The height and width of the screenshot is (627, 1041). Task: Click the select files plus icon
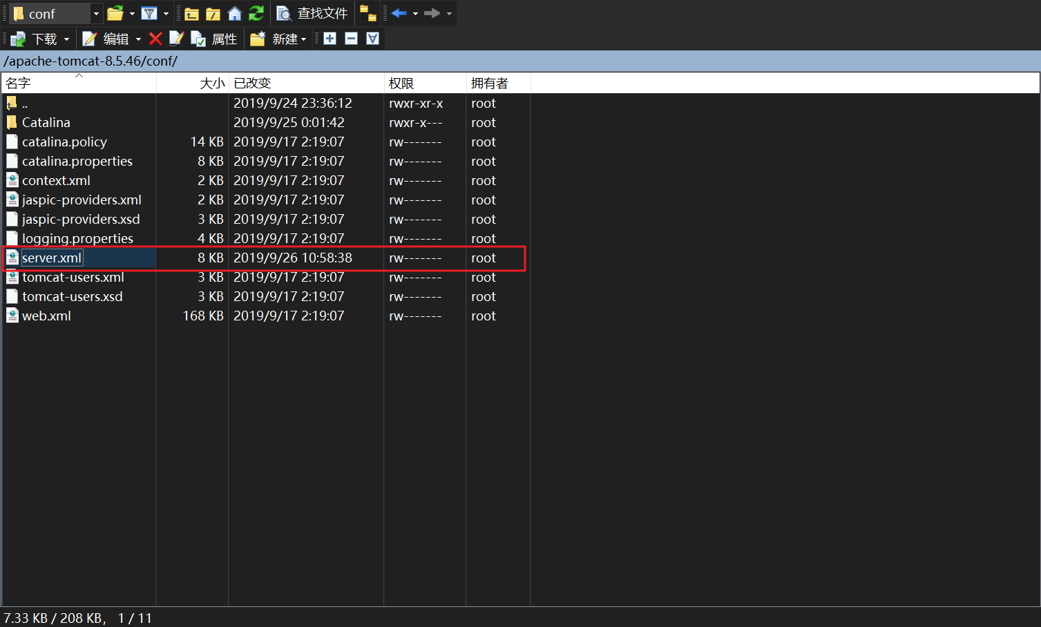pyautogui.click(x=330, y=39)
